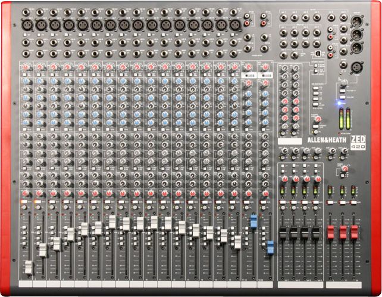
Task: Push the round PFL button under first group mute
Action: (283, 208)
